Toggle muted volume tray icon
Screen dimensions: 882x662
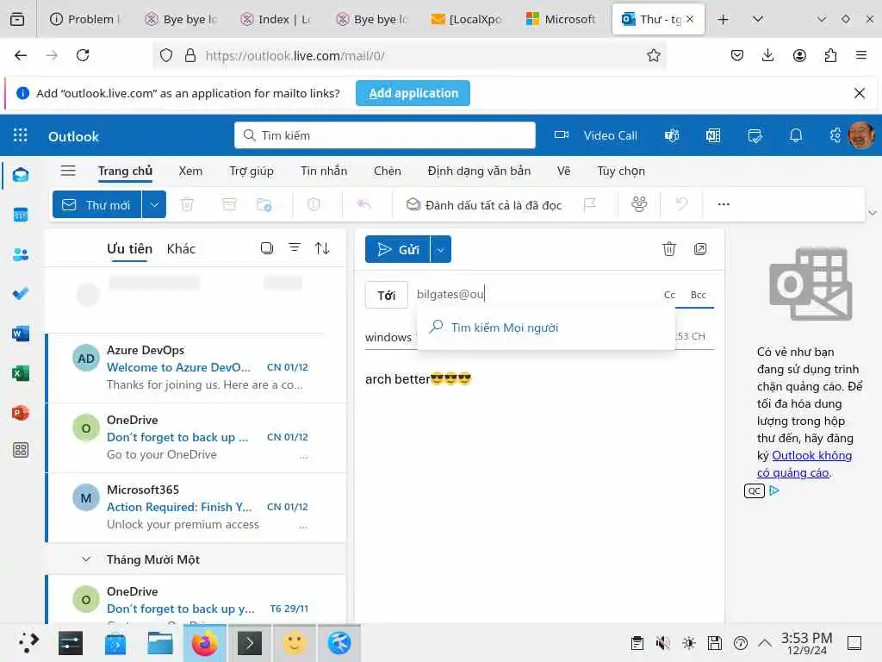click(x=662, y=643)
